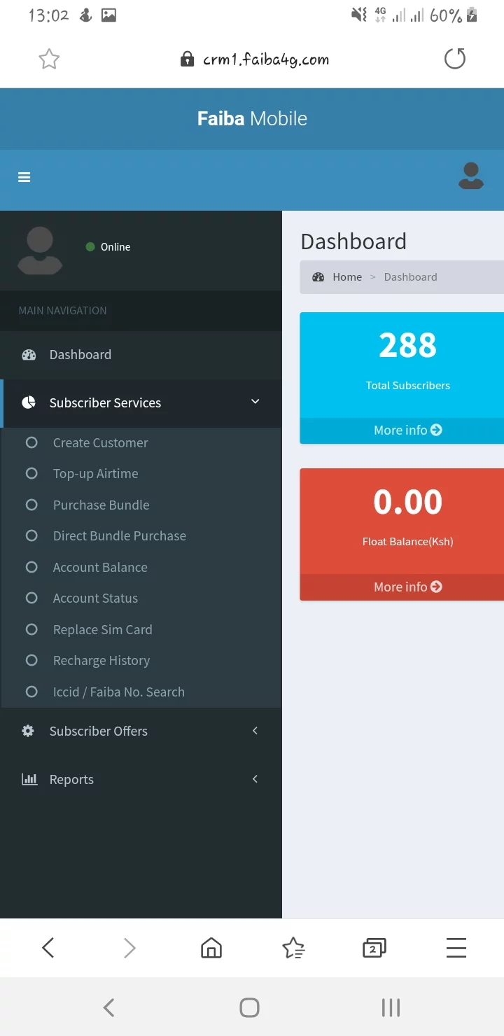This screenshot has width=504, height=1036.
Task: Go back using browser back arrow
Action: [48, 948]
